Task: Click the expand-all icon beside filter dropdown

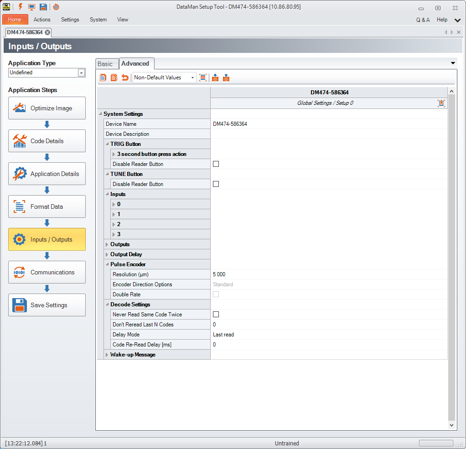Action: 203,77
